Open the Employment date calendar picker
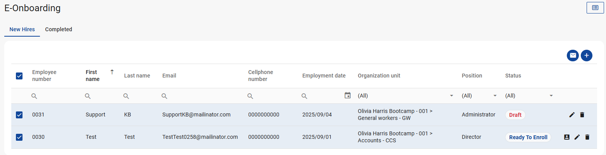606x155 pixels. click(348, 95)
